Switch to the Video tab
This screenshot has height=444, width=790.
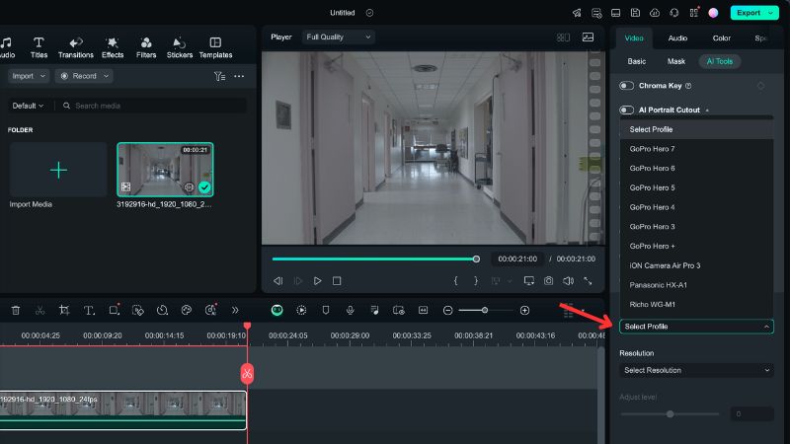click(634, 38)
